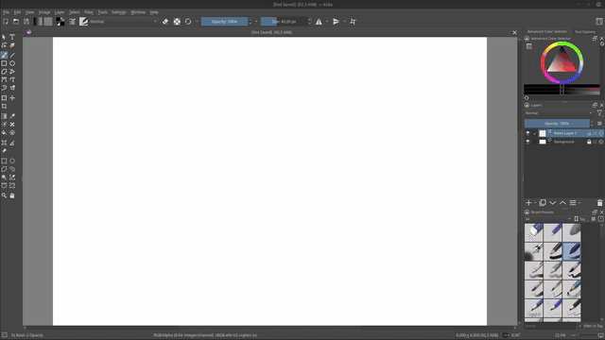Open the brush blending mode Normal dropdown
605x340 pixels.
123,22
